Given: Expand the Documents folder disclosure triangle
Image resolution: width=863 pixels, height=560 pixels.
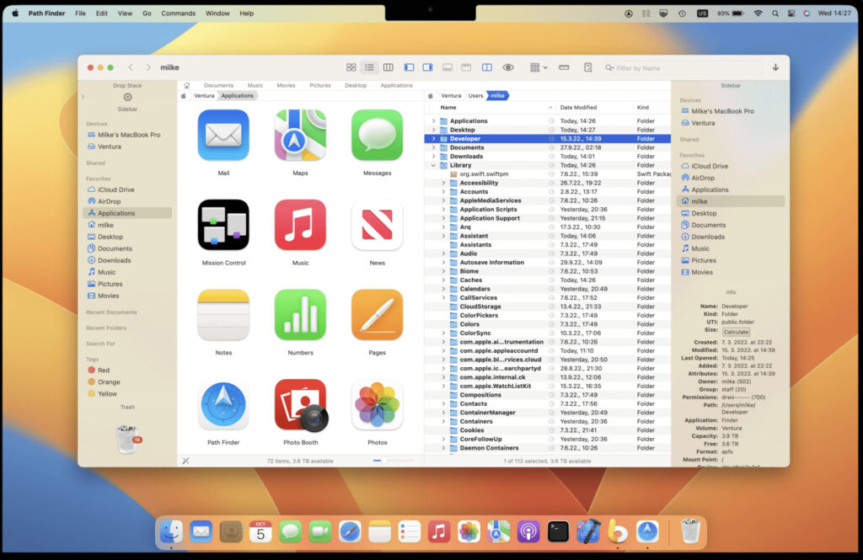Looking at the screenshot, I should (433, 147).
